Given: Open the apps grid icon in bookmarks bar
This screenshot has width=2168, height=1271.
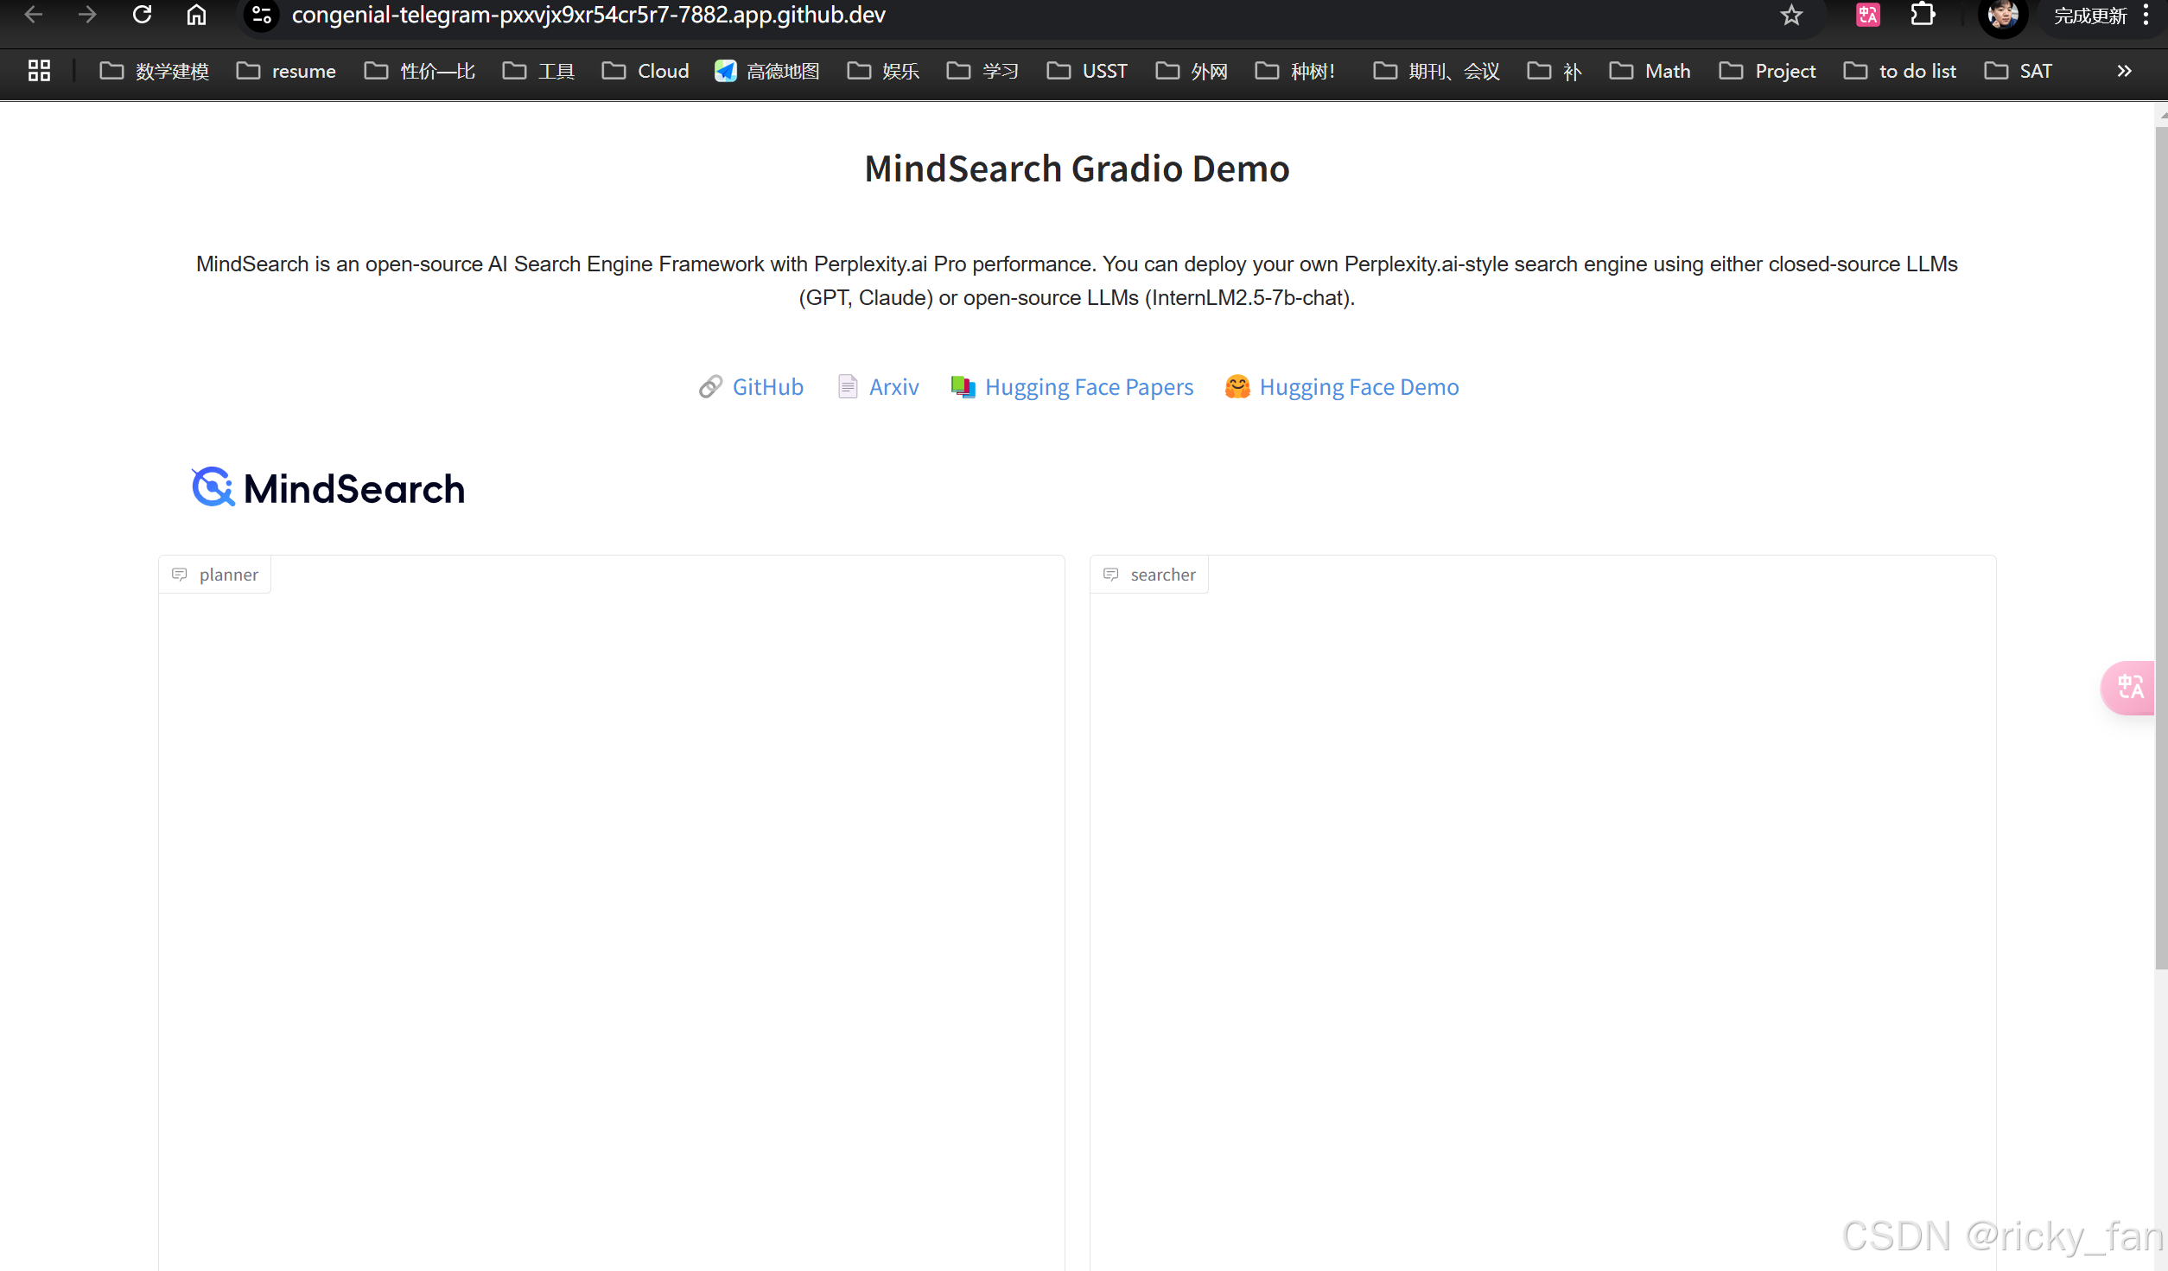Looking at the screenshot, I should (x=39, y=71).
